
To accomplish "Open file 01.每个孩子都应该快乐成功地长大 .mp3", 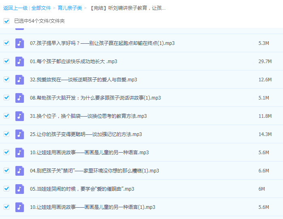I will pyautogui.click(x=73, y=62).
